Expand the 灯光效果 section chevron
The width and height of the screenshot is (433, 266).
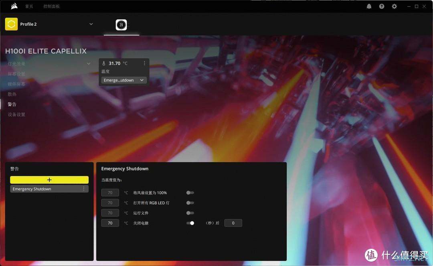coord(89,63)
